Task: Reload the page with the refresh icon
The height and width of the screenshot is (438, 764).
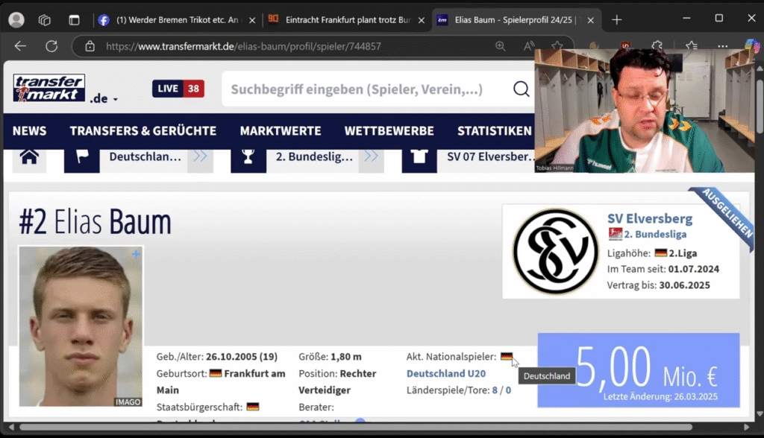Action: click(51, 45)
